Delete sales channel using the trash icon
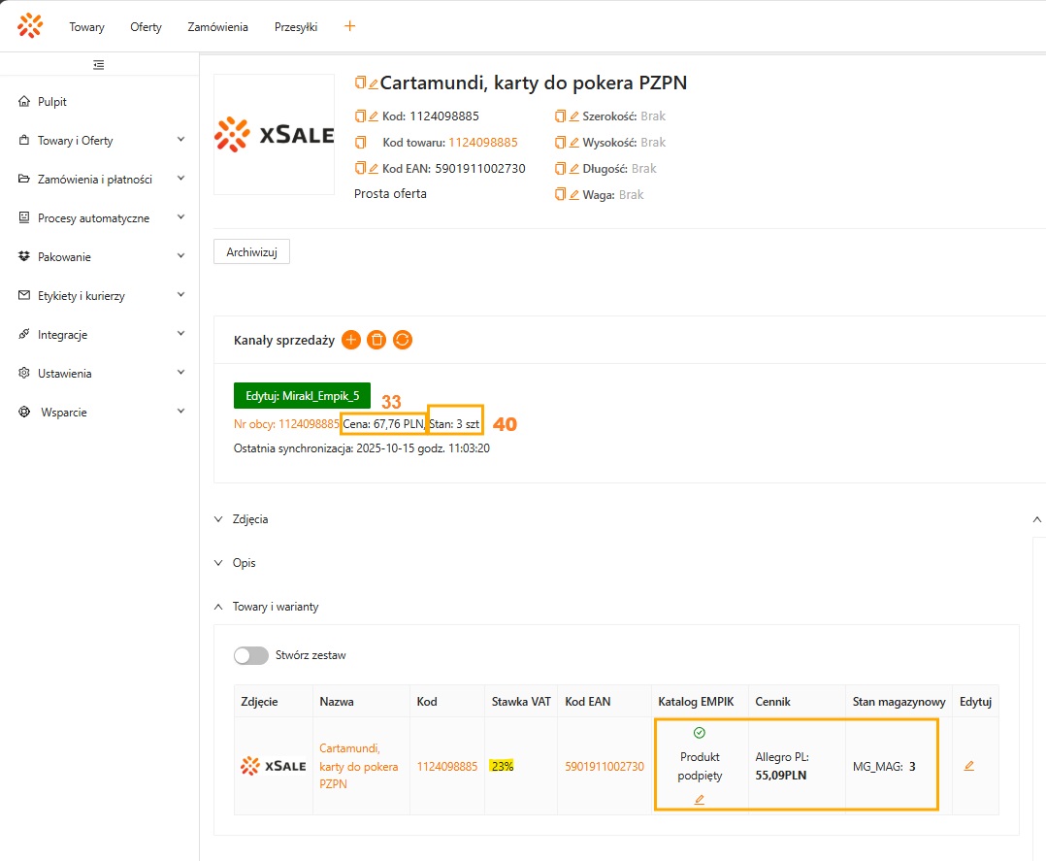 coord(377,340)
